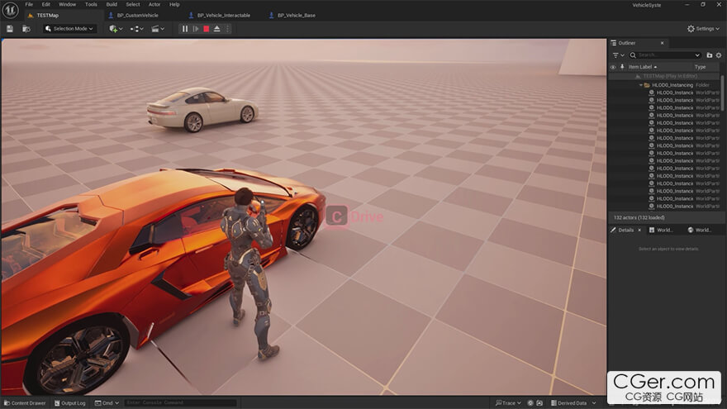Screen dimensions: 727x409
Task: Open the Cinematics clapperboard dropdown
Action: tap(158, 29)
